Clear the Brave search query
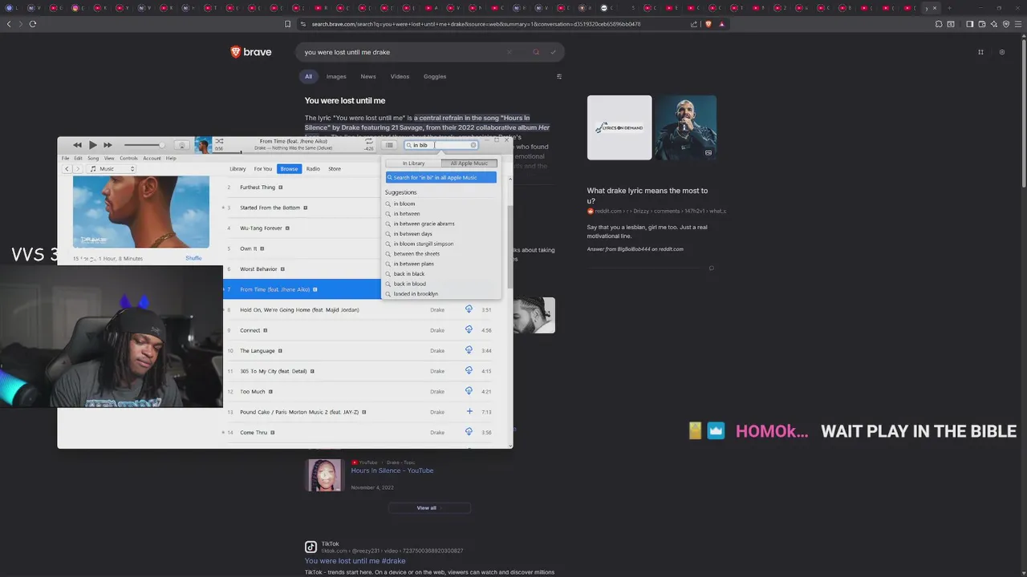 tap(509, 52)
